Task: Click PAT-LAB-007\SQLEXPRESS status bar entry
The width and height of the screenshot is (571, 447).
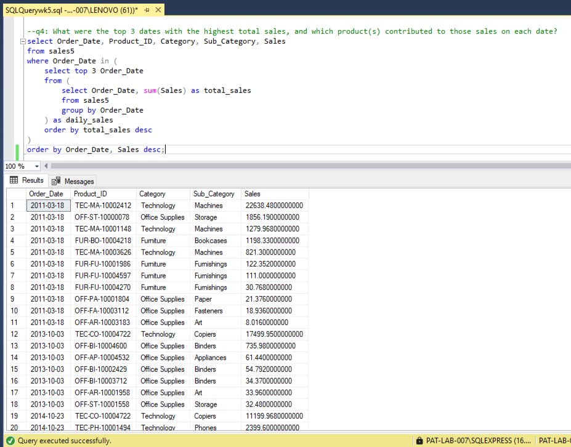Action: pyautogui.click(x=478, y=440)
